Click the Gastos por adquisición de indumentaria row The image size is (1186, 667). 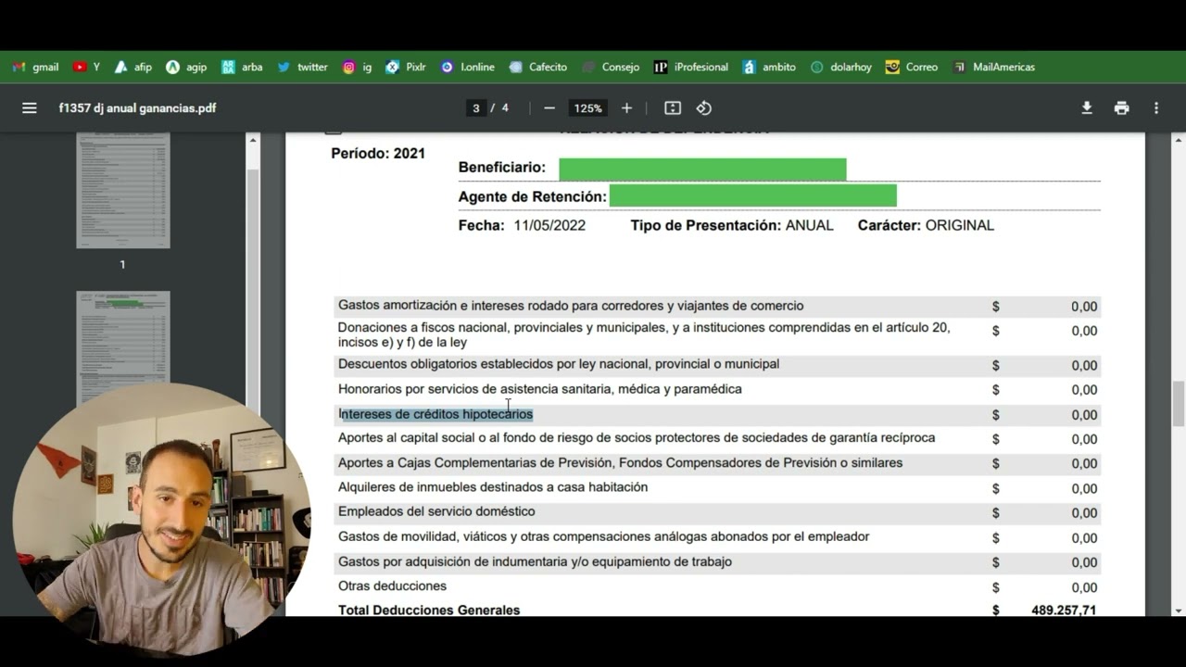pyautogui.click(x=717, y=561)
